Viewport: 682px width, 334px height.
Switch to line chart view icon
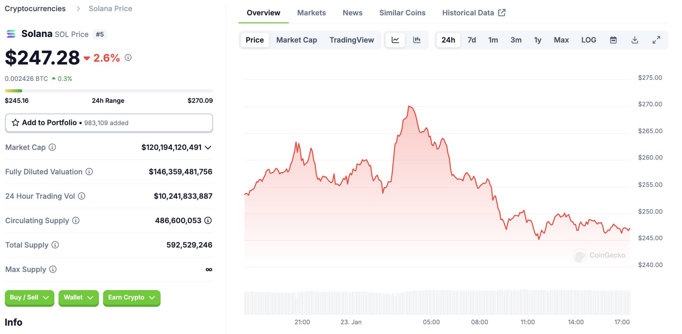[x=395, y=40]
